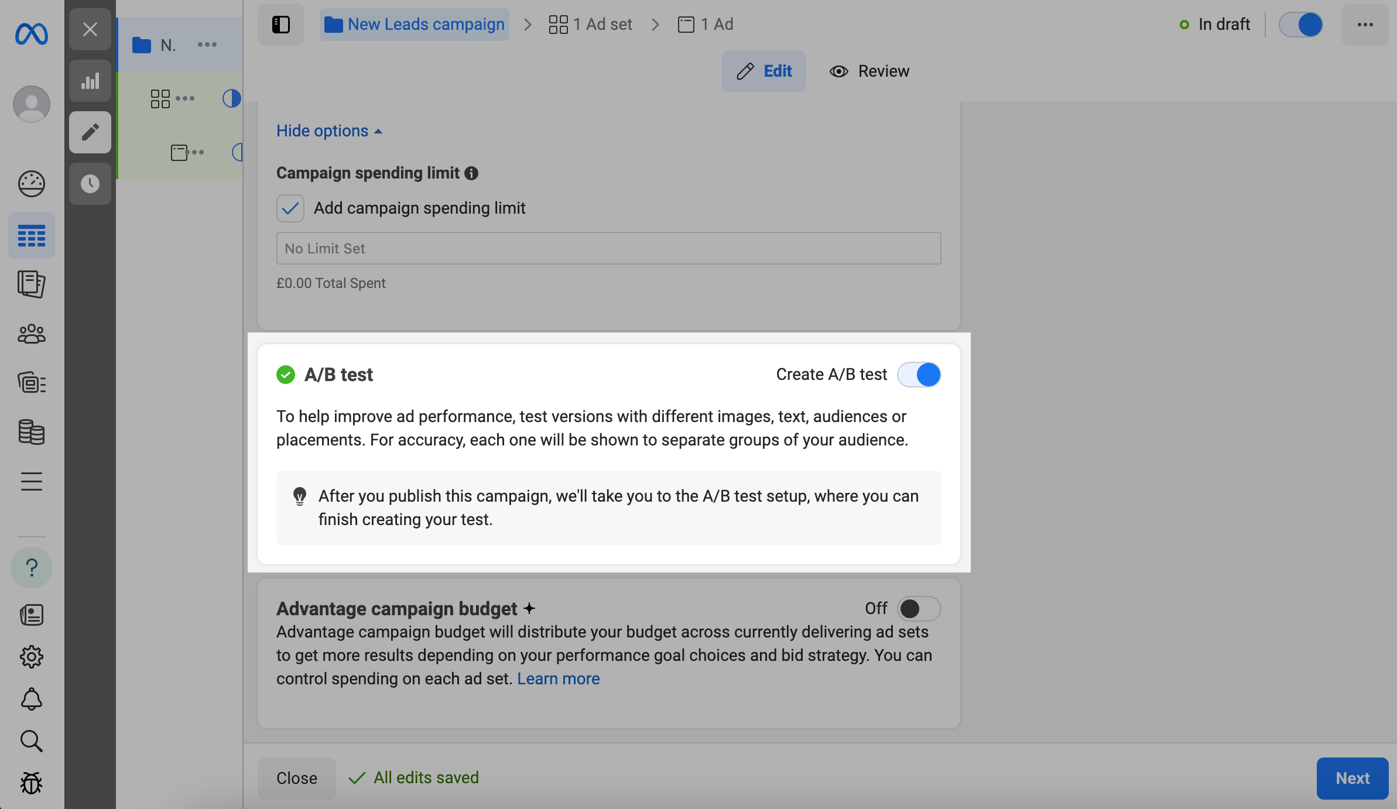
Task: Enable the Advantage campaign budget toggle
Action: [919, 609]
